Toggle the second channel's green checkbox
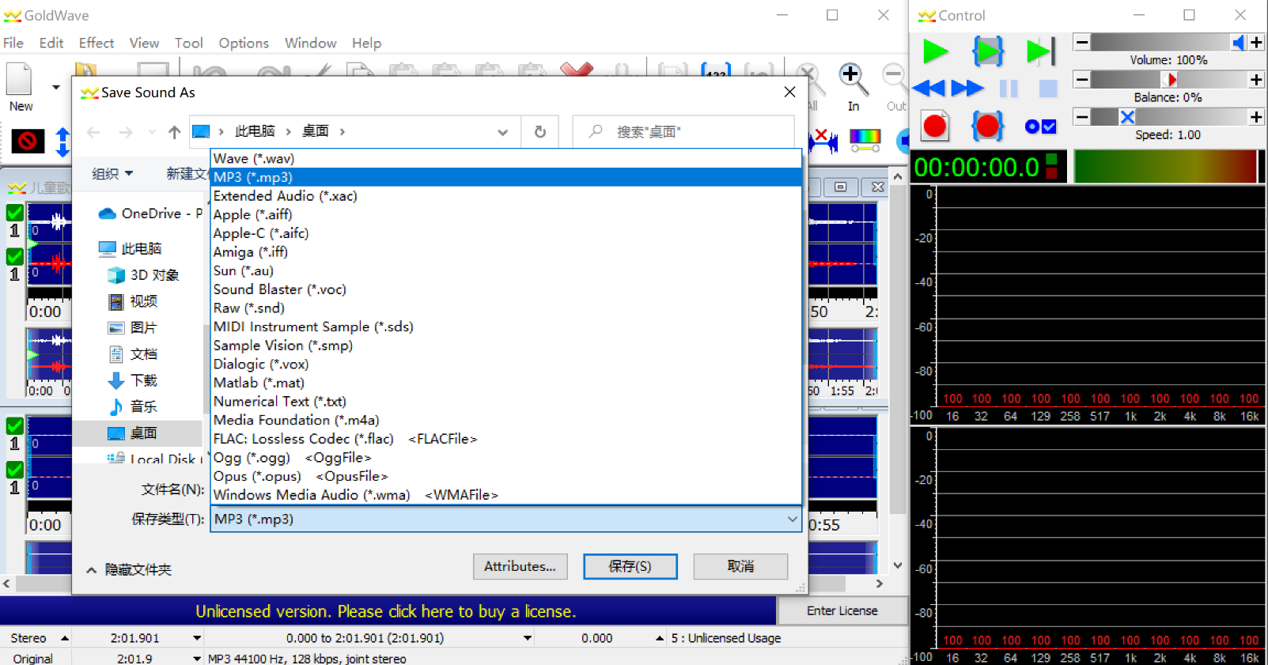This screenshot has height=665, width=1268. click(14, 257)
